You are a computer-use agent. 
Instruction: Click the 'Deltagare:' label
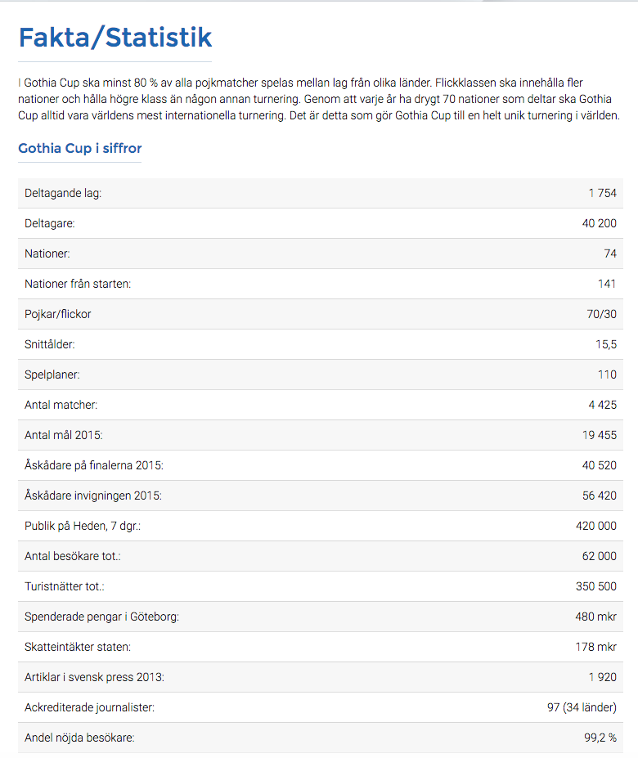pyautogui.click(x=50, y=223)
